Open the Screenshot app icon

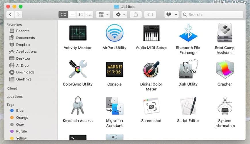[151, 106]
